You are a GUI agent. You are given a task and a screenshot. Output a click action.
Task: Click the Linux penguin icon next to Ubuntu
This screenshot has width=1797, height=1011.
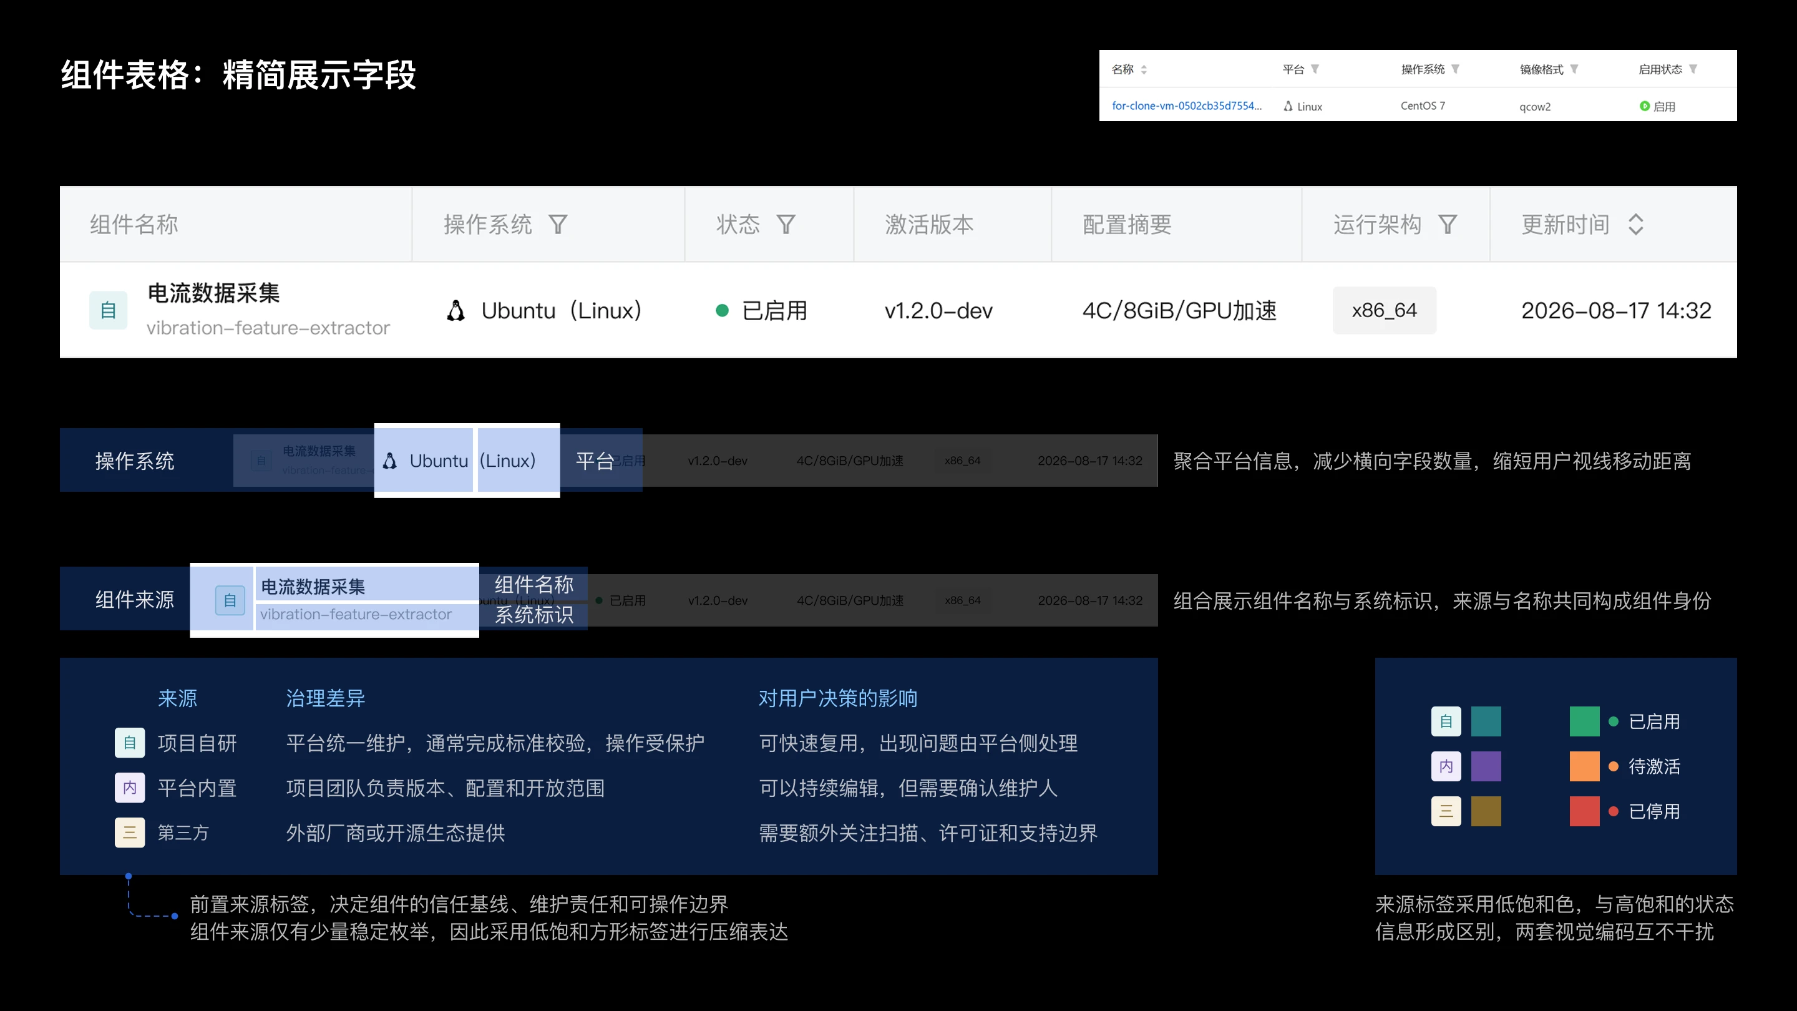(455, 311)
